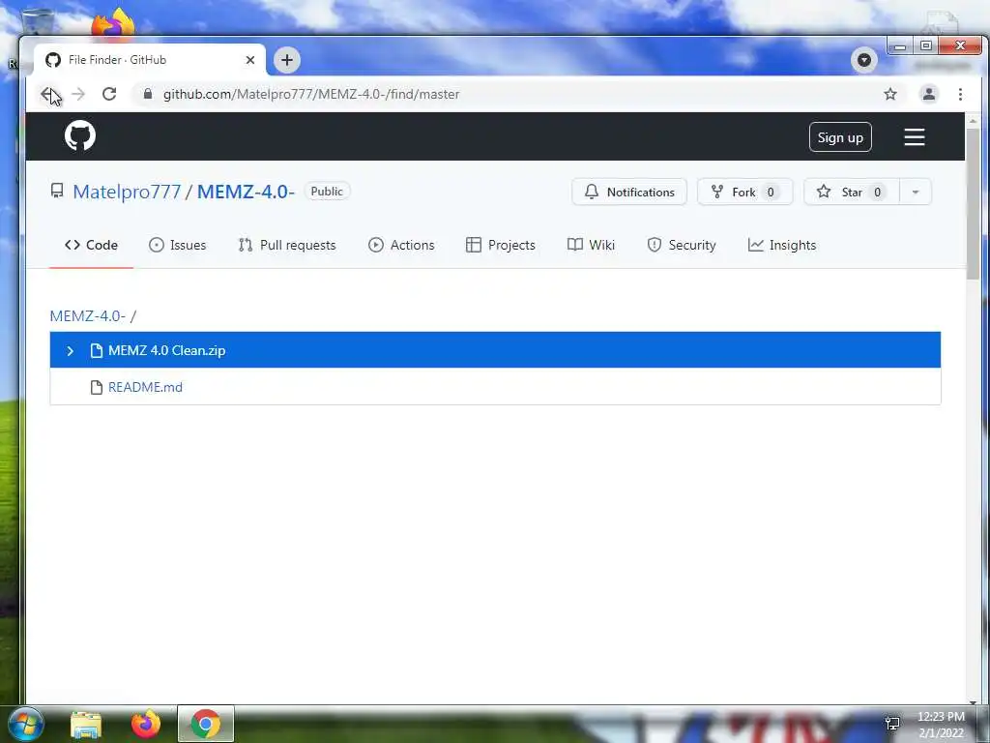Image resolution: width=990 pixels, height=743 pixels.
Task: Open the Windows Start orb
Action: coord(25,724)
